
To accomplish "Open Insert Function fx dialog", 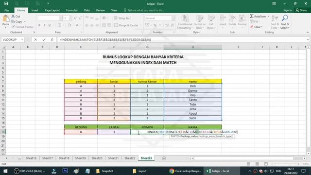I will tap(52, 40).
